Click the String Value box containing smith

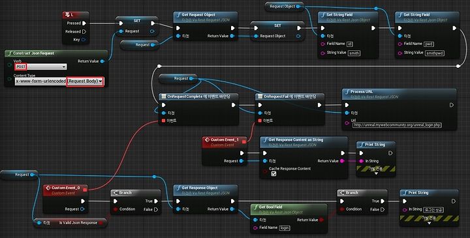tap(354, 53)
